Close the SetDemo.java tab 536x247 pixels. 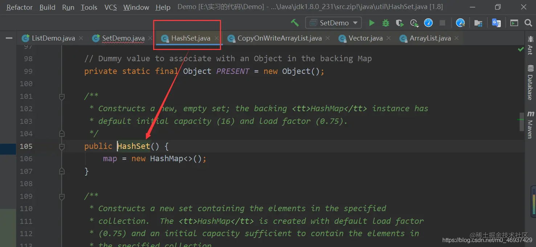click(151, 38)
